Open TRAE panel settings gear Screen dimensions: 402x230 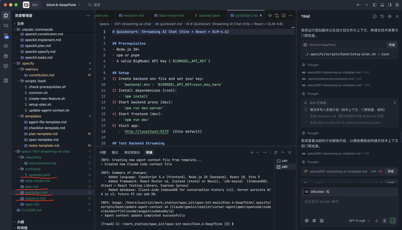point(390,16)
